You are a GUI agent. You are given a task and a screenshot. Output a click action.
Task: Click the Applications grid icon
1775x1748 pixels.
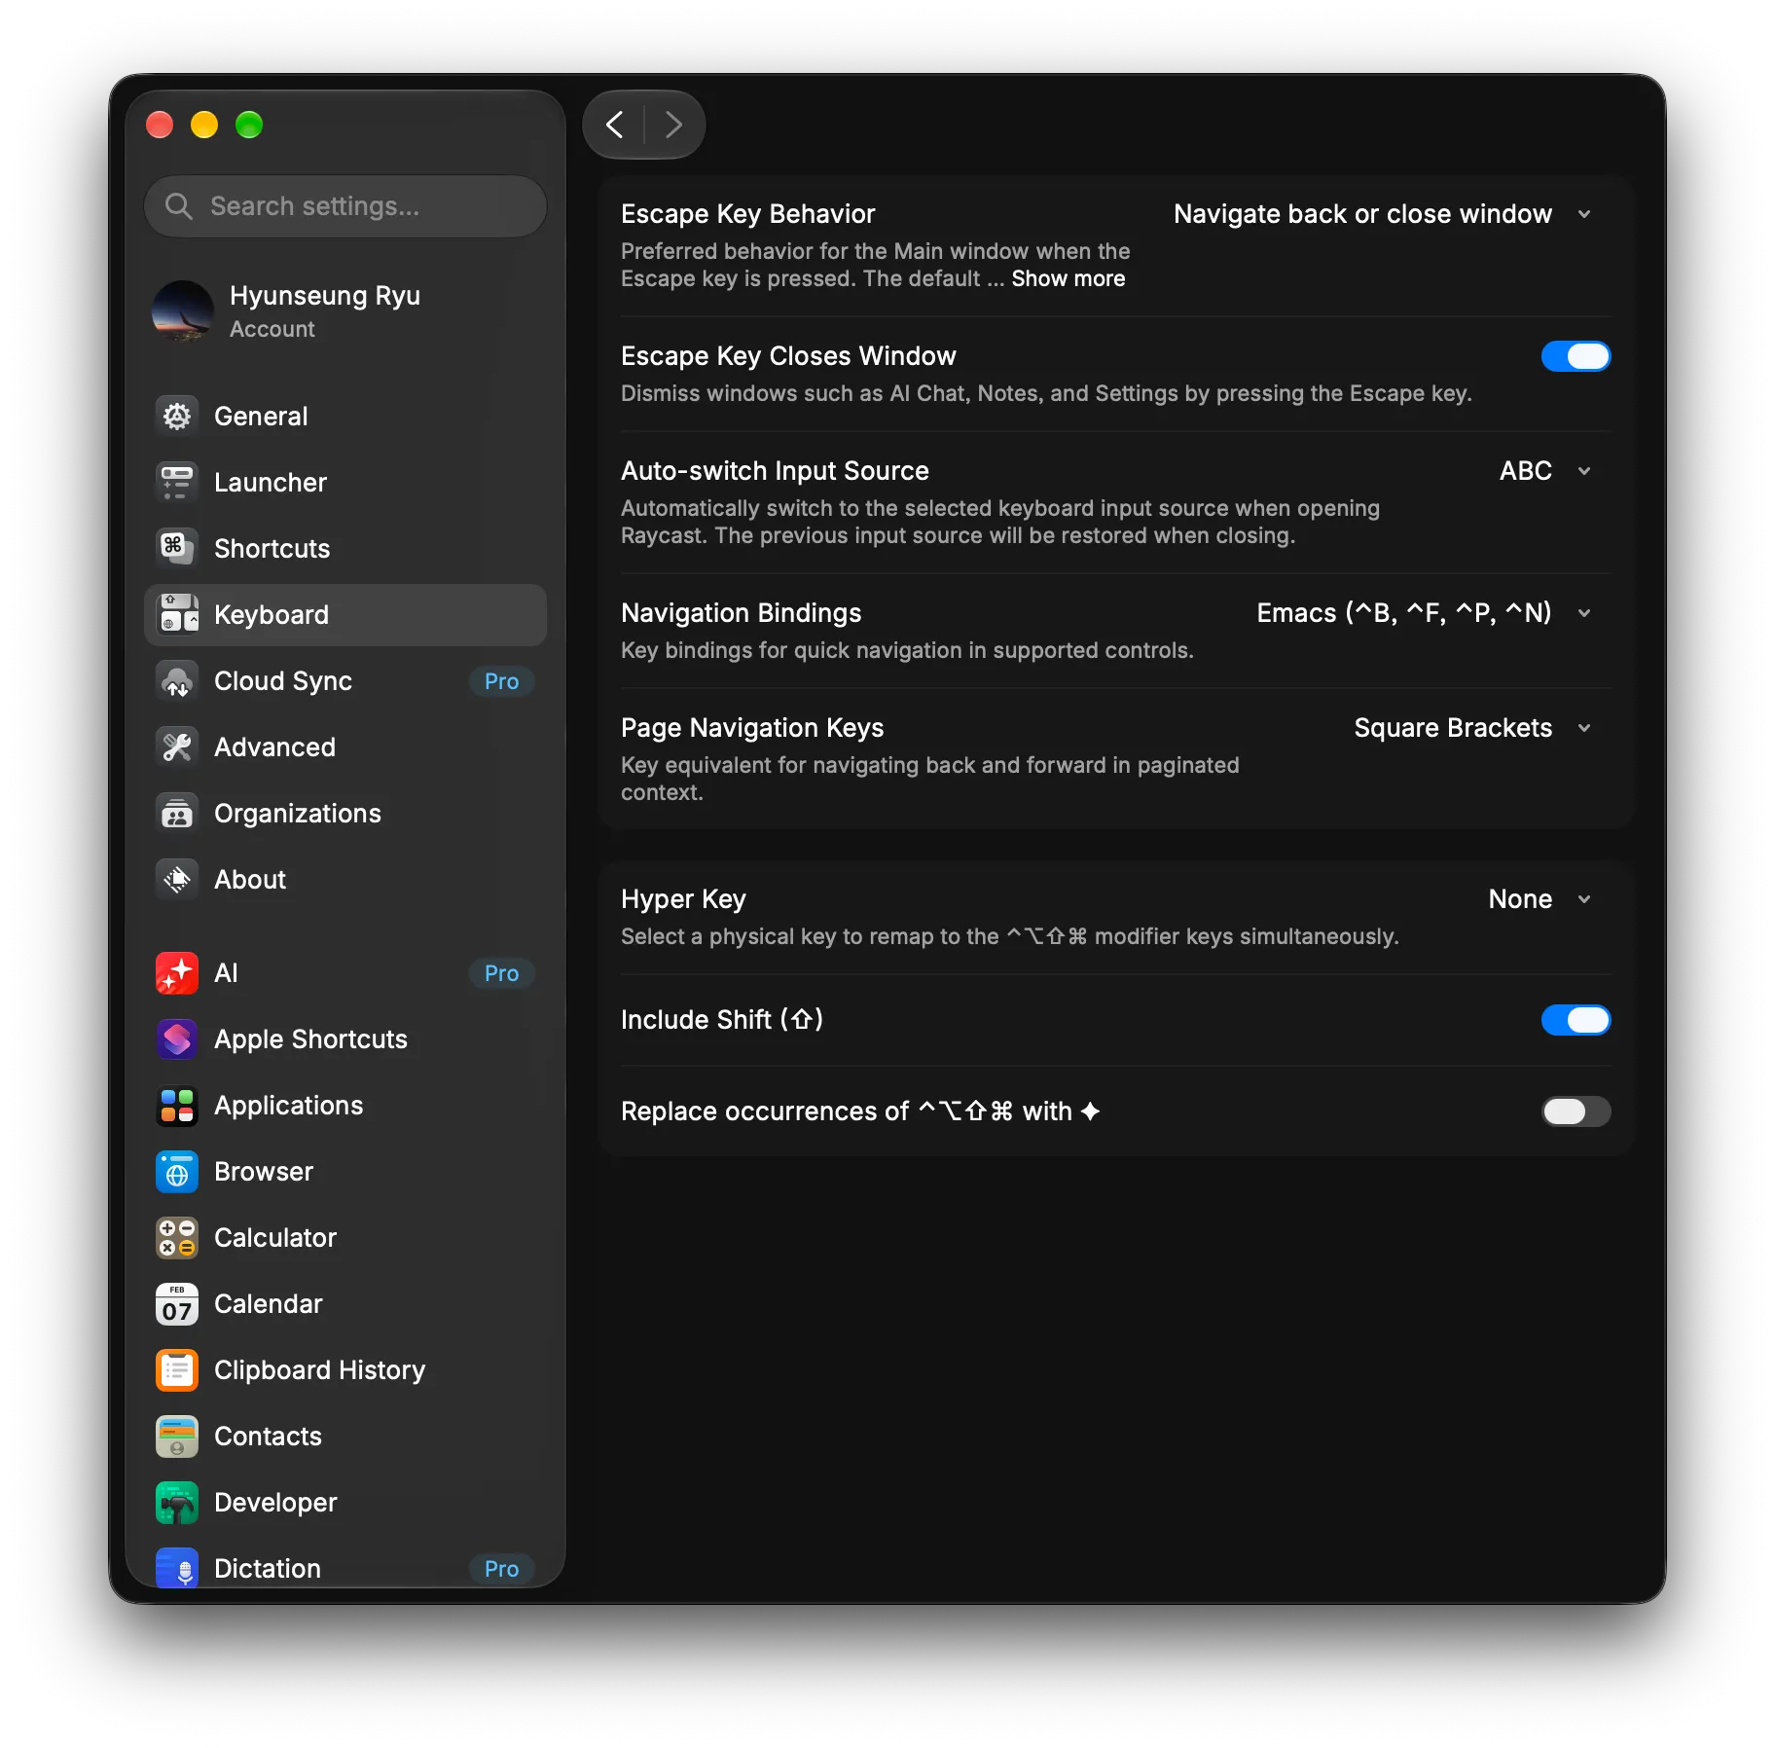(x=177, y=1106)
